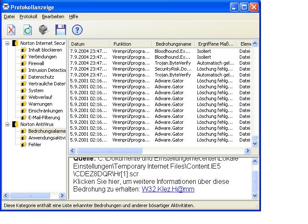The image size is (308, 224).
Task: Select the Einschränkungen folder icon
Action: pos(24,111)
